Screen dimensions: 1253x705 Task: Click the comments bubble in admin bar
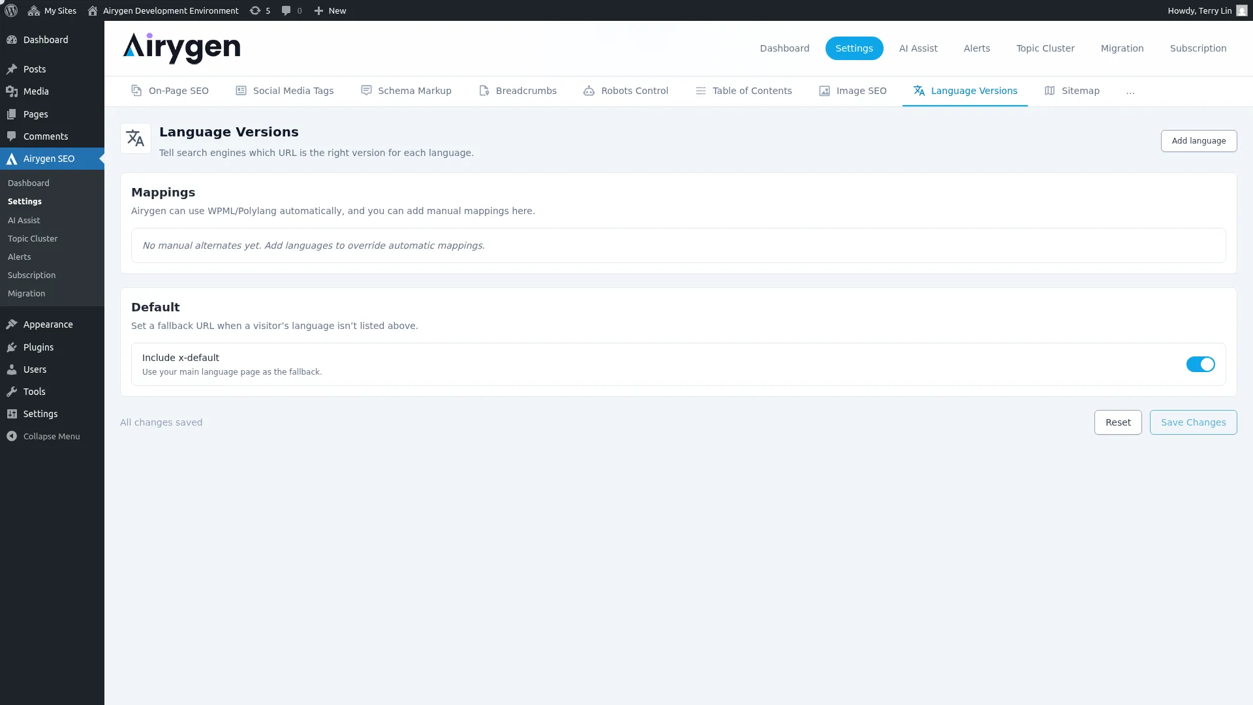click(292, 10)
